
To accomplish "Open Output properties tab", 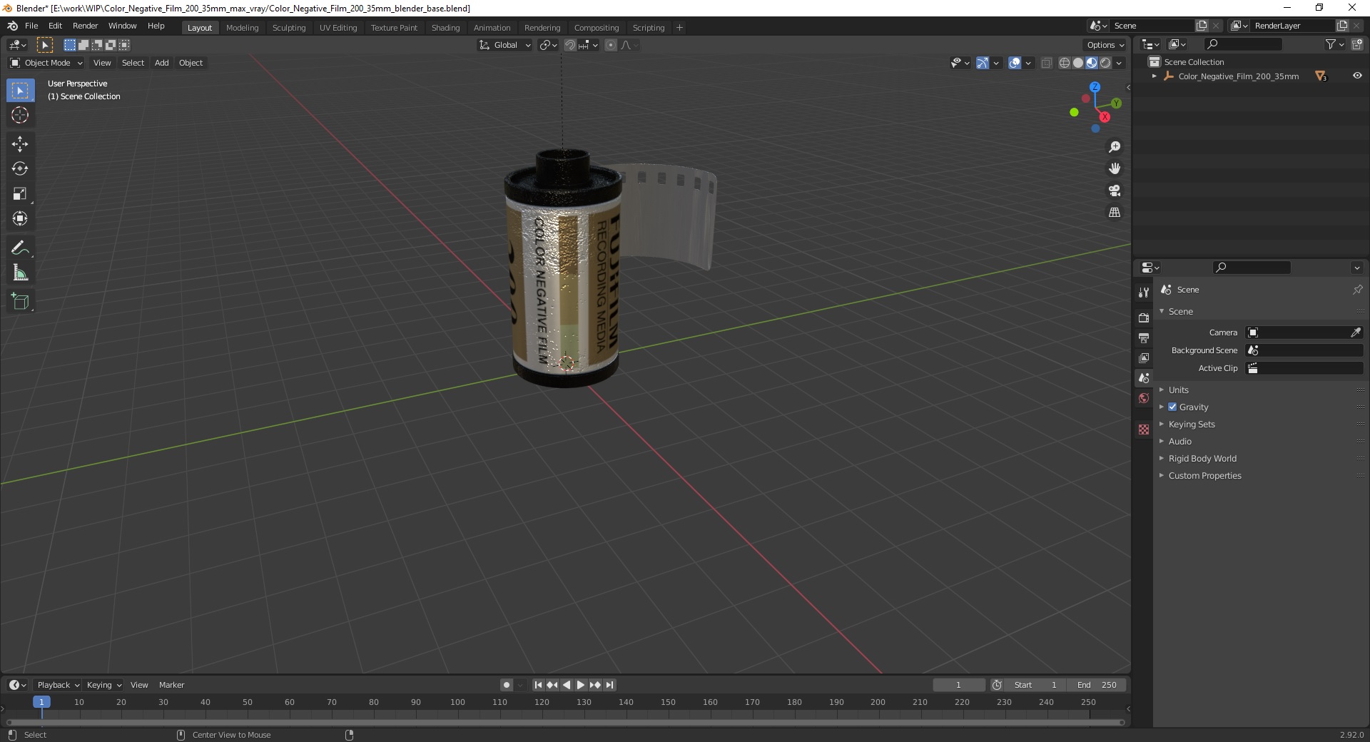I will (x=1144, y=337).
